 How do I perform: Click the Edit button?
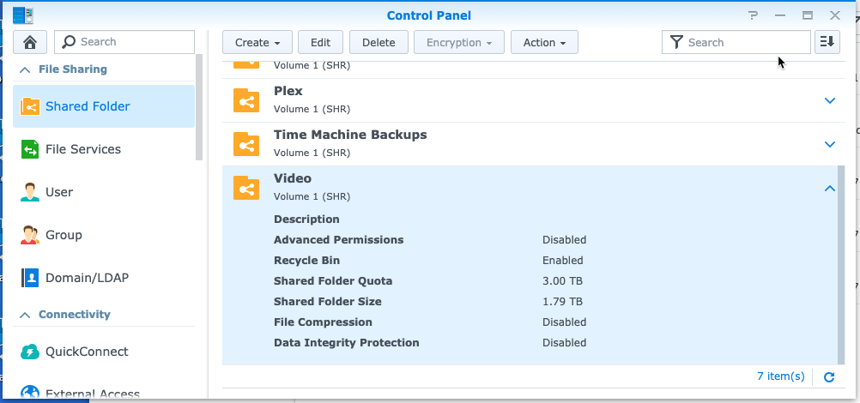321,42
